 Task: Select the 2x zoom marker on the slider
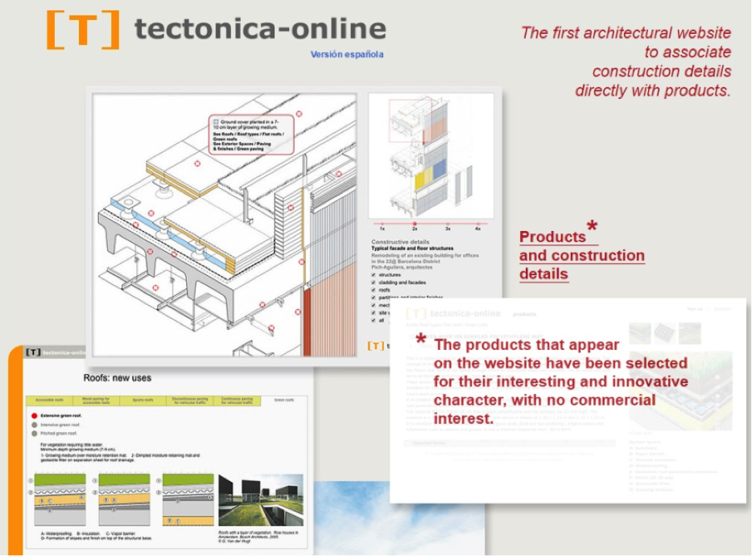click(415, 224)
